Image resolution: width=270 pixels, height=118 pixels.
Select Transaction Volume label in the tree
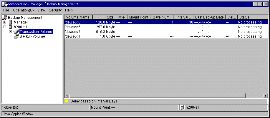[36, 32]
